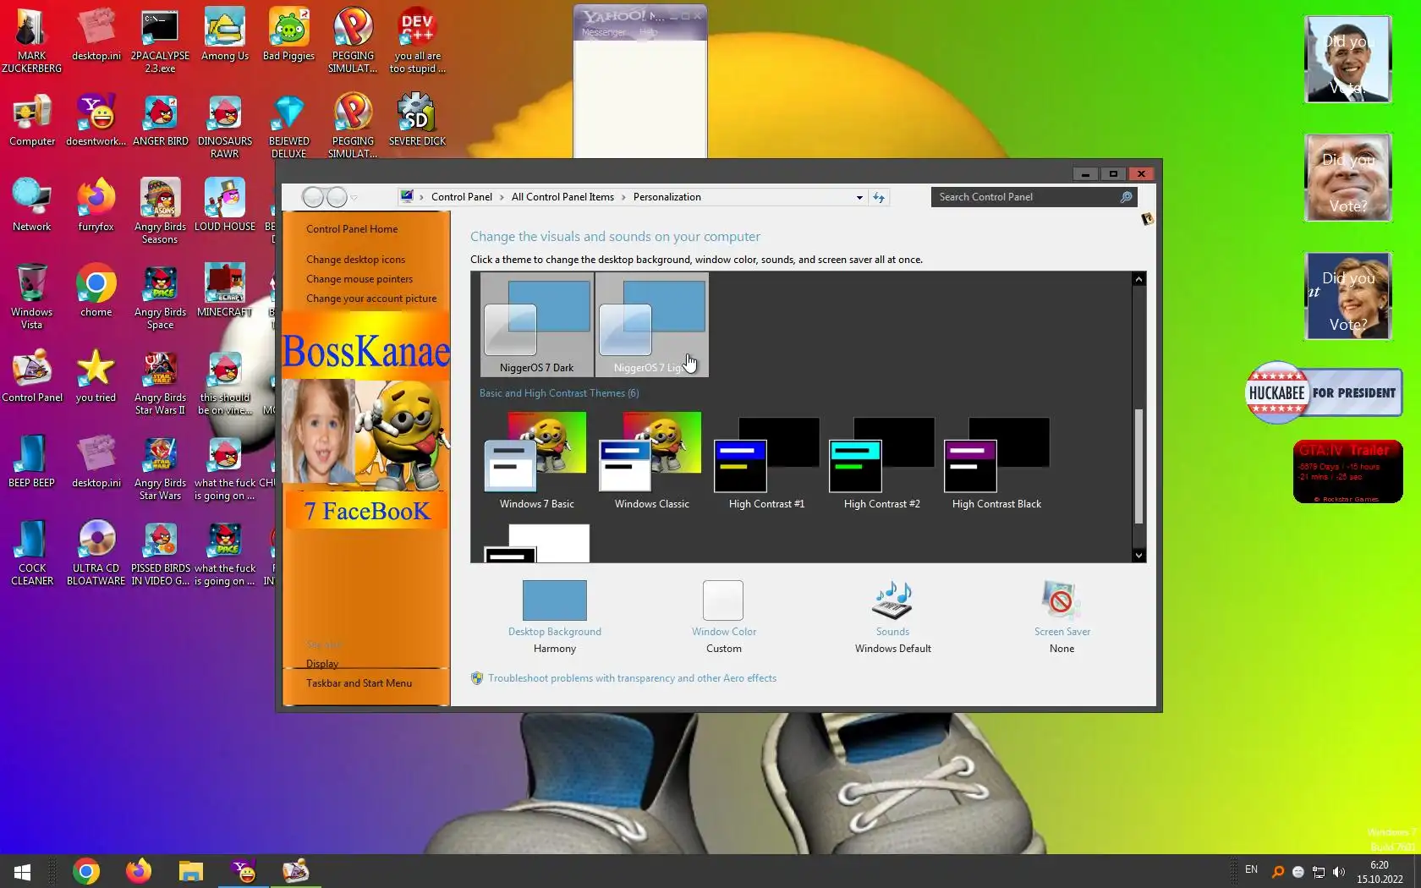The image size is (1421, 888).
Task: Select the Windows 7 Basic theme
Action: pyautogui.click(x=536, y=462)
